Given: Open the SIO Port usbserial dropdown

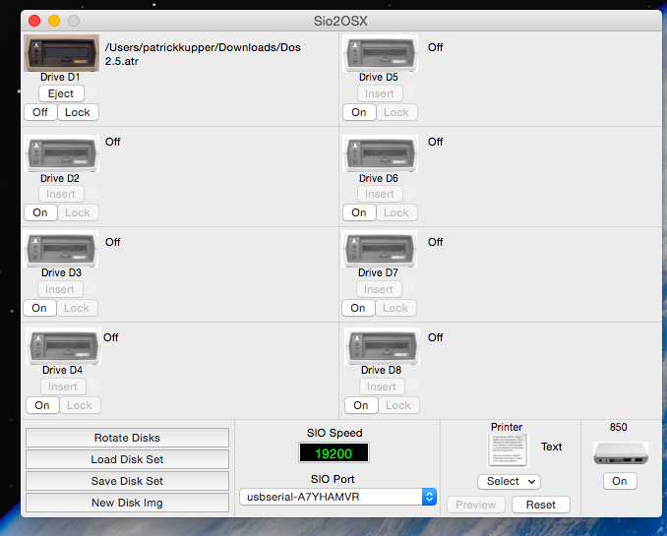Looking at the screenshot, I should click(x=338, y=497).
